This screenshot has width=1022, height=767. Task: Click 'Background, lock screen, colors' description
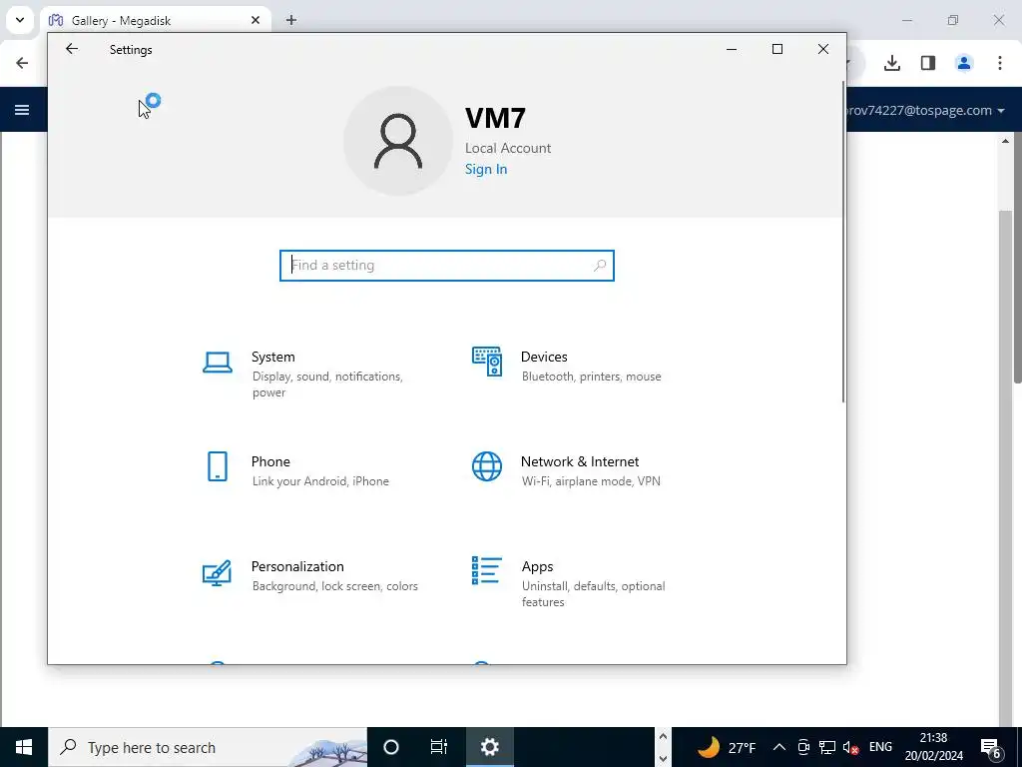(x=335, y=585)
